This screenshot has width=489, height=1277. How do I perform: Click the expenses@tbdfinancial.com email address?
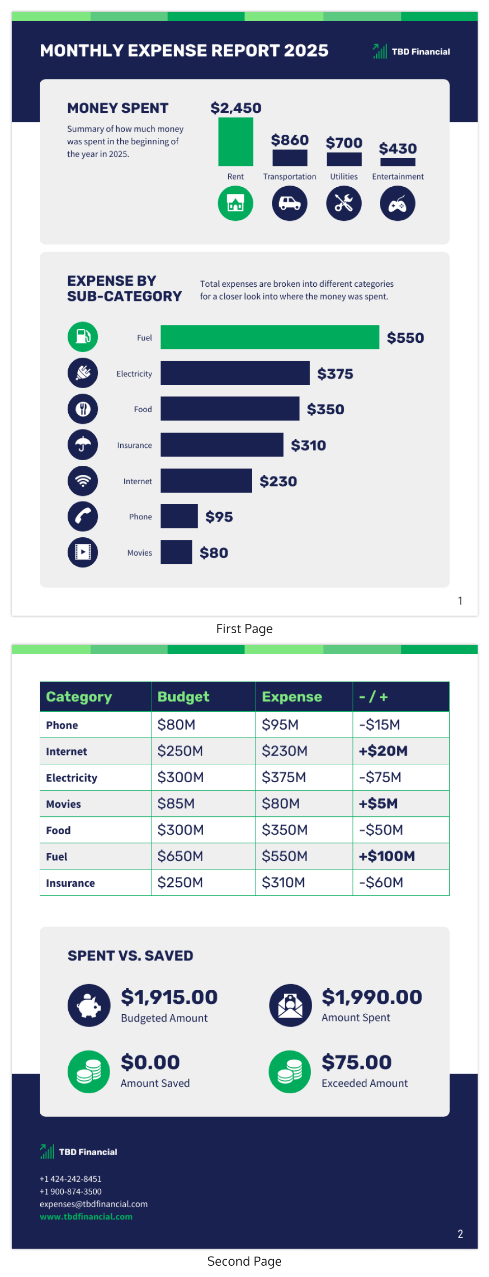point(94,1204)
